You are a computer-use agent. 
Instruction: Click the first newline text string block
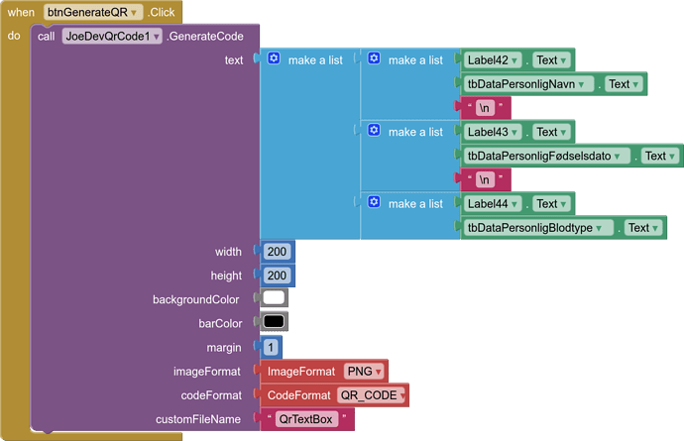point(485,108)
